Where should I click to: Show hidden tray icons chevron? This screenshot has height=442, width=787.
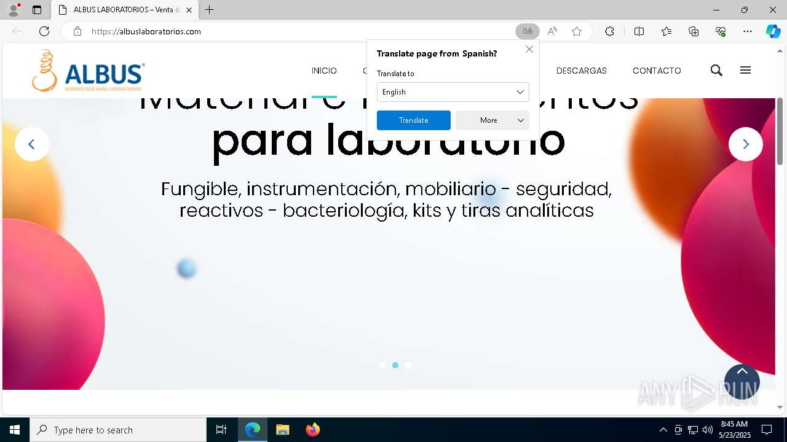663,430
